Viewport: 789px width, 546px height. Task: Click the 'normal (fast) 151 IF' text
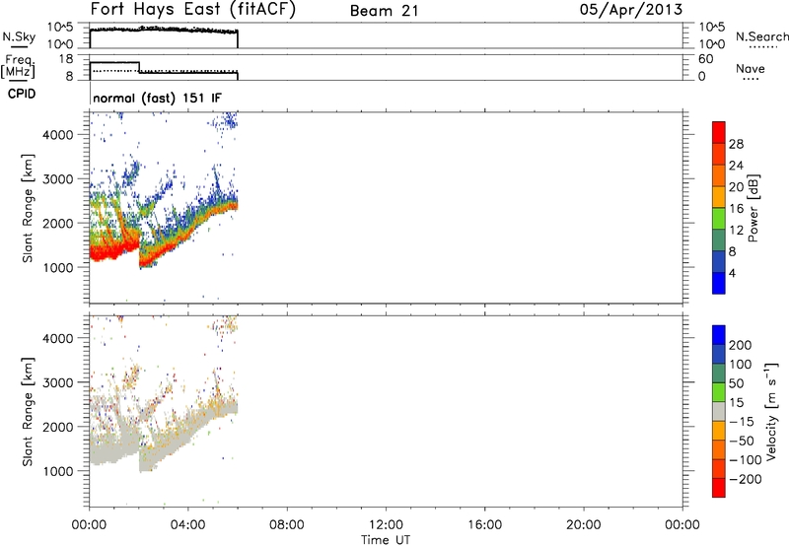(x=157, y=98)
